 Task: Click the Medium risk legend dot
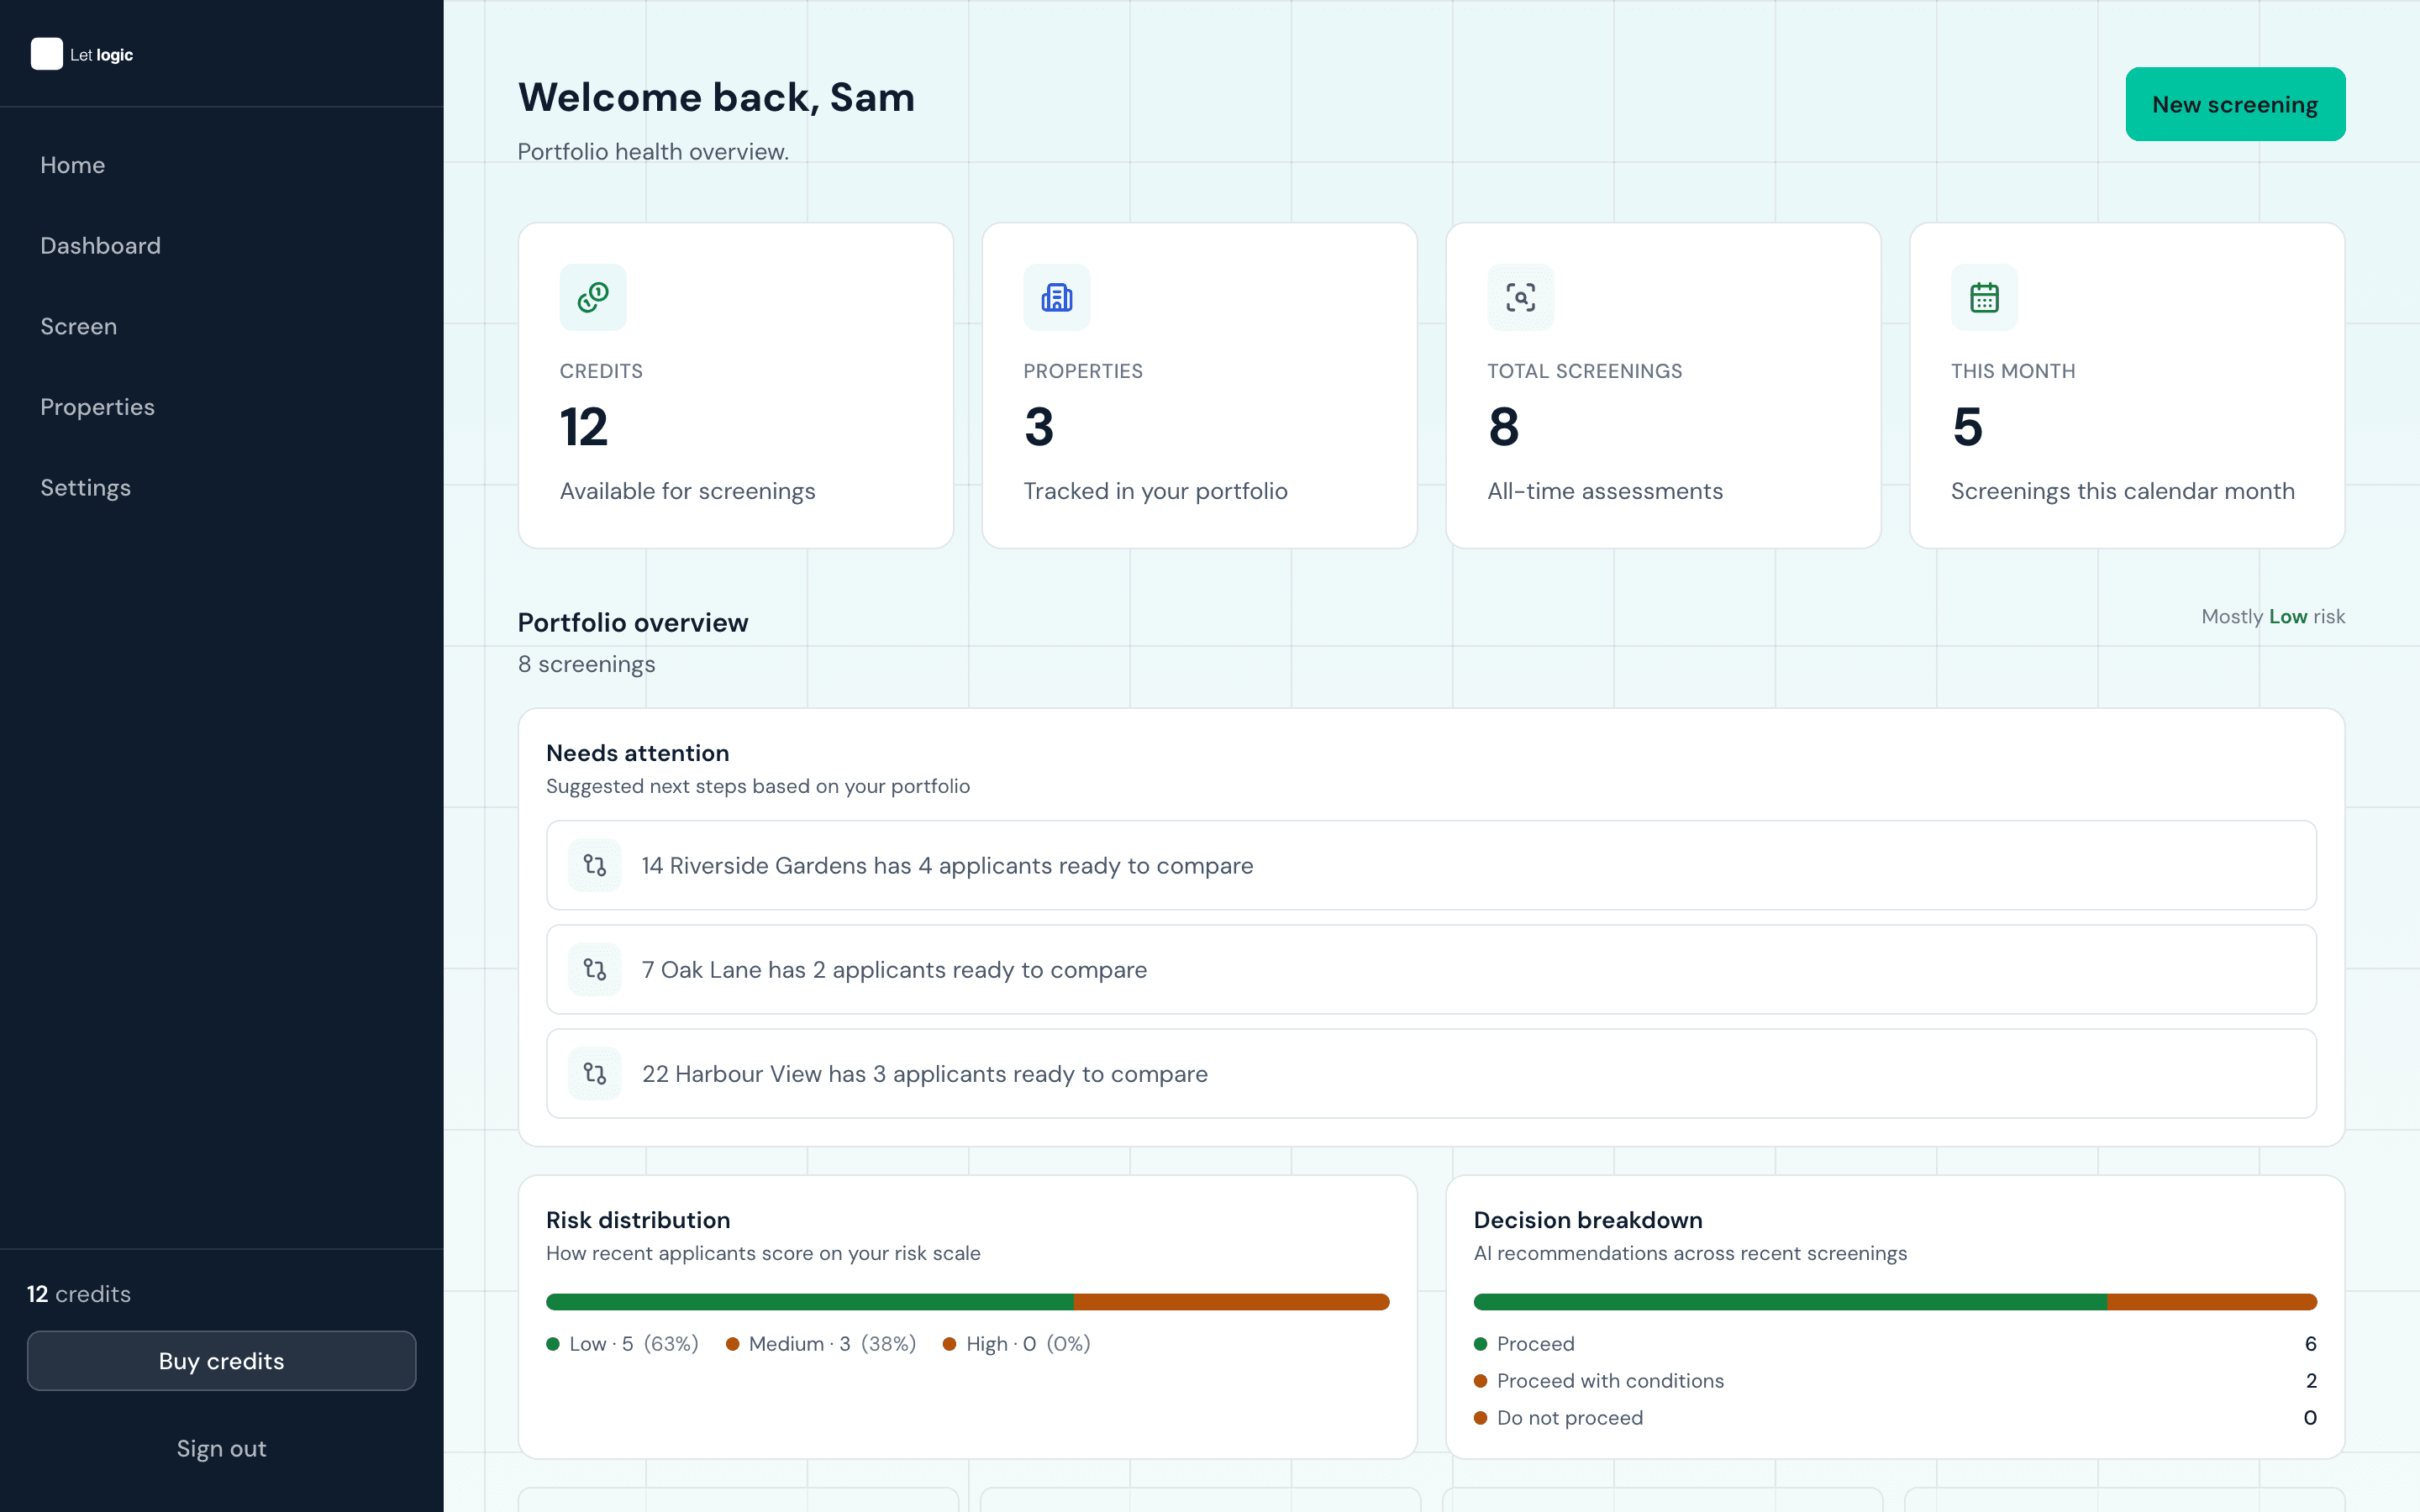[x=733, y=1344]
